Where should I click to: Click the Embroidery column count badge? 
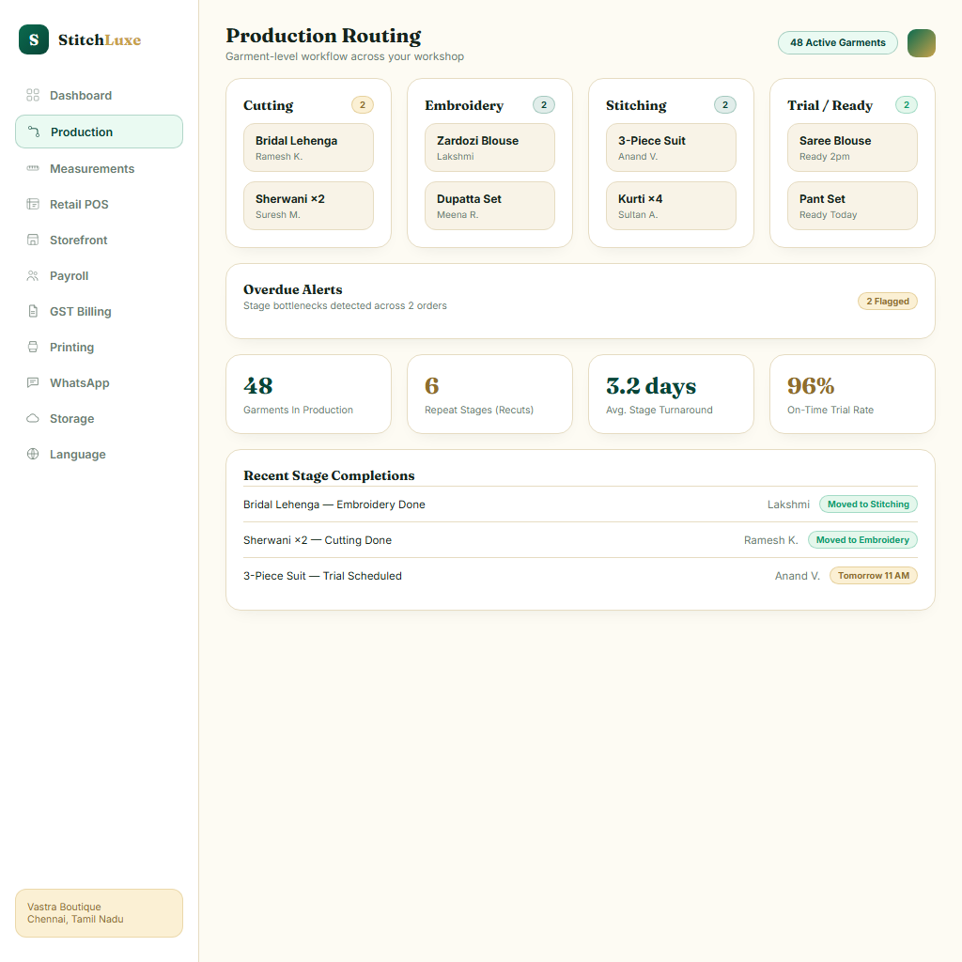(x=544, y=105)
